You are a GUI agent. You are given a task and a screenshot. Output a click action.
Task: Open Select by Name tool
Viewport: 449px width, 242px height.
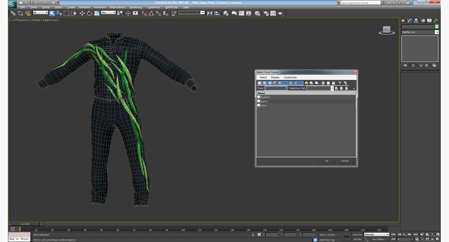pyautogui.click(x=59, y=13)
